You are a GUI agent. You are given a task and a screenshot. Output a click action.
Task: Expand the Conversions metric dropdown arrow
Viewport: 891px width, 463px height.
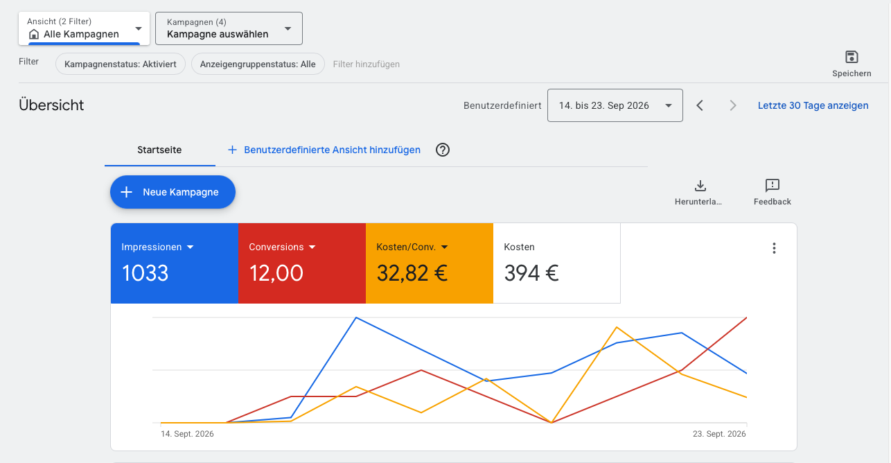tap(312, 247)
